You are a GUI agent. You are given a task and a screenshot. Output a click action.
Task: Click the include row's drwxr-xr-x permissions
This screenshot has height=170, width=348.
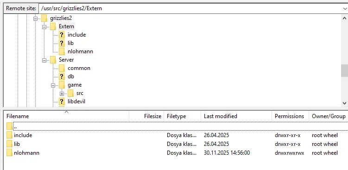click(x=288, y=135)
